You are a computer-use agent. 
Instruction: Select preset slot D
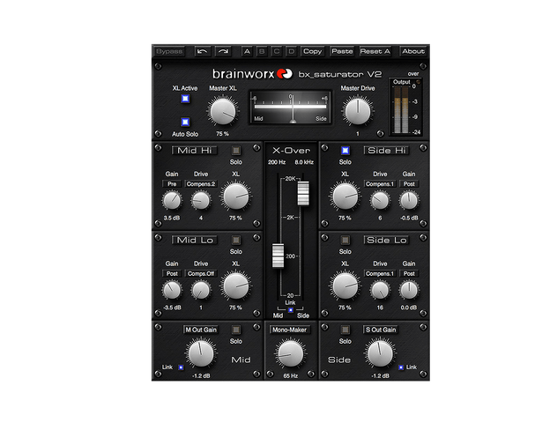pos(292,51)
